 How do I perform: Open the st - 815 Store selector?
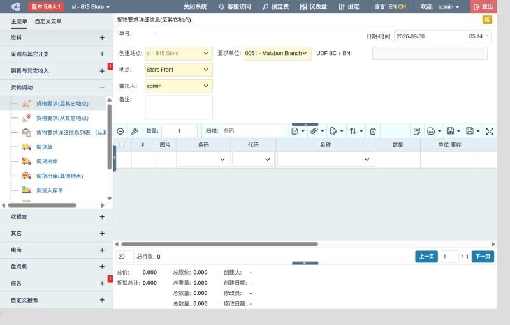click(91, 6)
